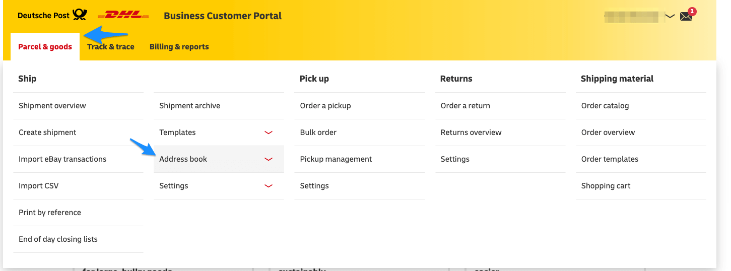Open Returns overview
The width and height of the screenshot is (731, 271).
[x=500, y=132]
